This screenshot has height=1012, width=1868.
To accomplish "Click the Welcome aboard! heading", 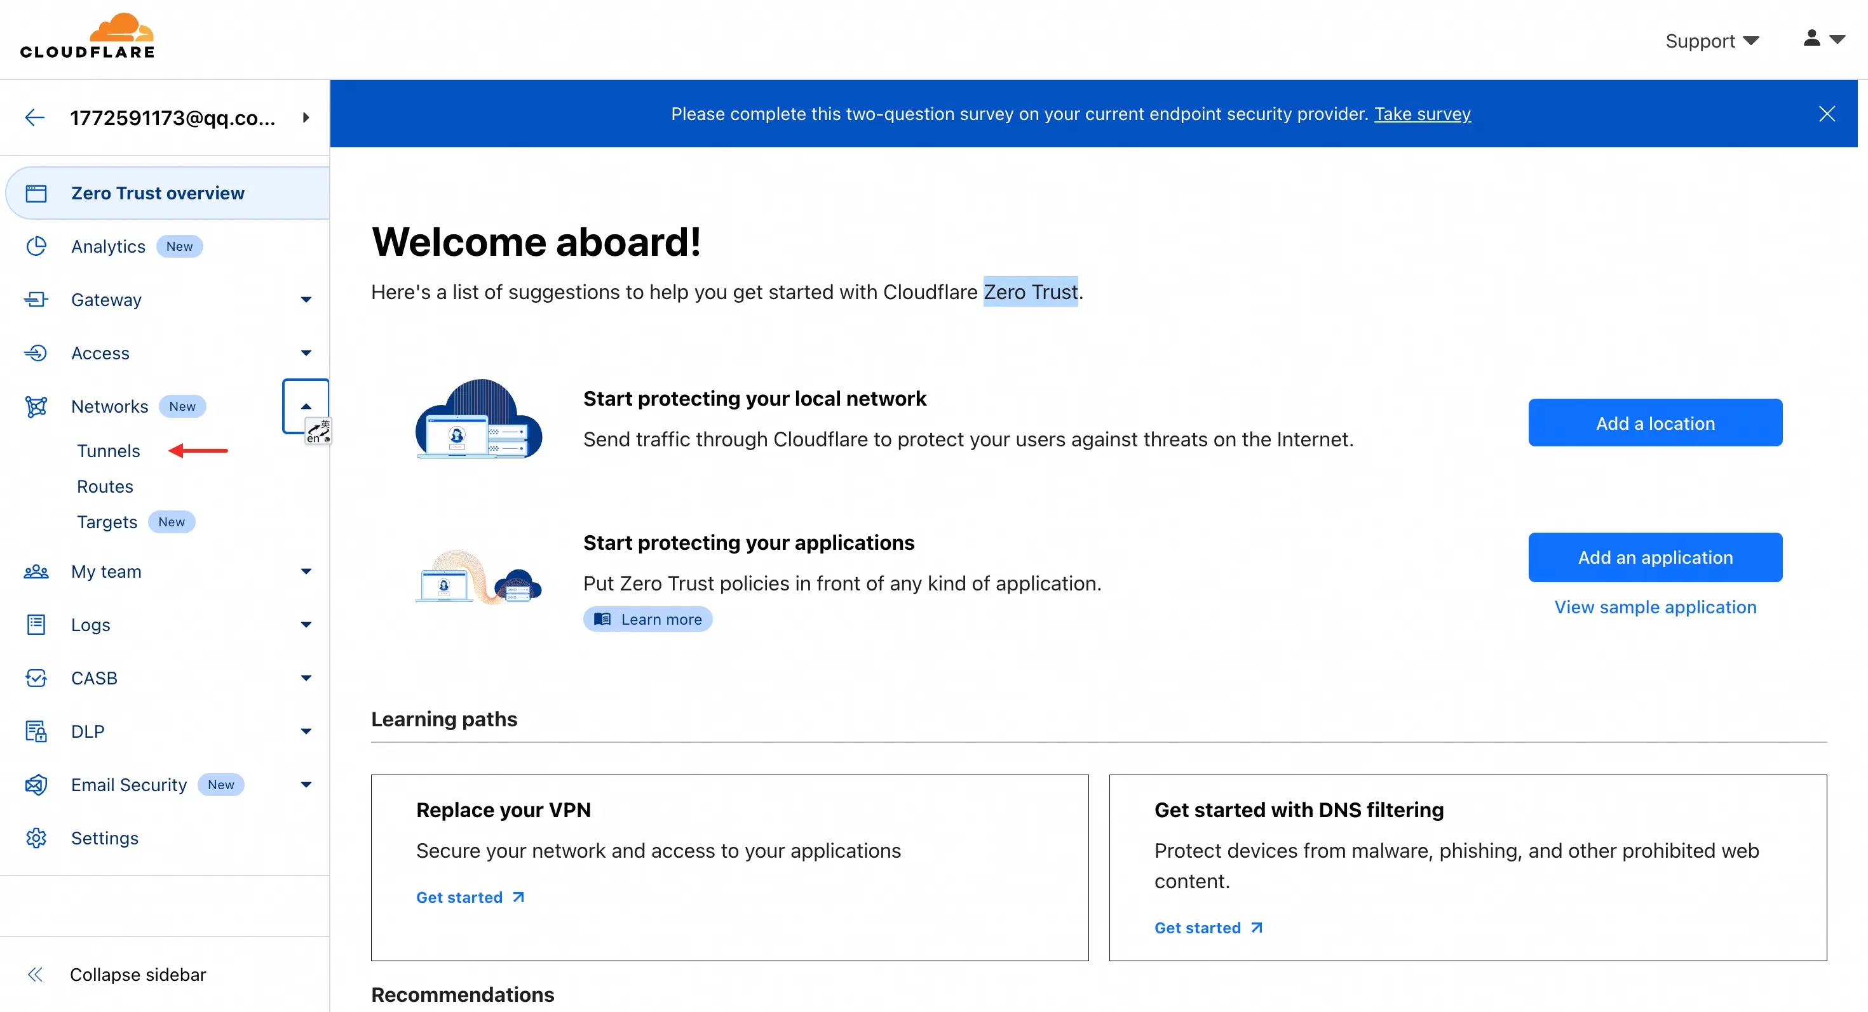I will pyautogui.click(x=536, y=241).
